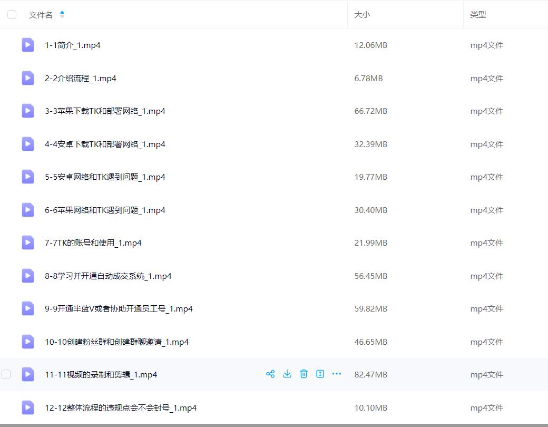The image size is (548, 427).
Task: Click the 82.47MB size value
Action: point(371,375)
